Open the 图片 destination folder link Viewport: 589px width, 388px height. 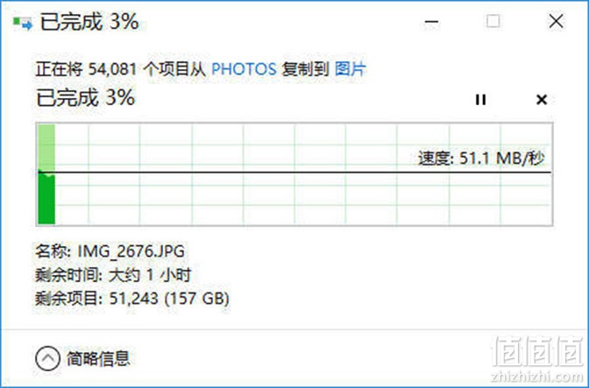[350, 69]
